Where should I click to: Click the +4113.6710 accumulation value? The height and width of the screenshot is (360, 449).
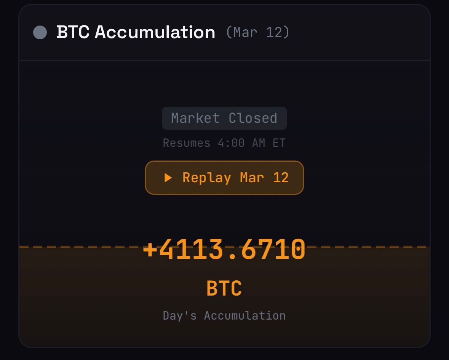click(224, 250)
